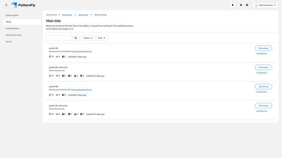Viewport: 282px width, 158px height.
Task: Open Authentication in the sidebar
Action: (x=13, y=28)
